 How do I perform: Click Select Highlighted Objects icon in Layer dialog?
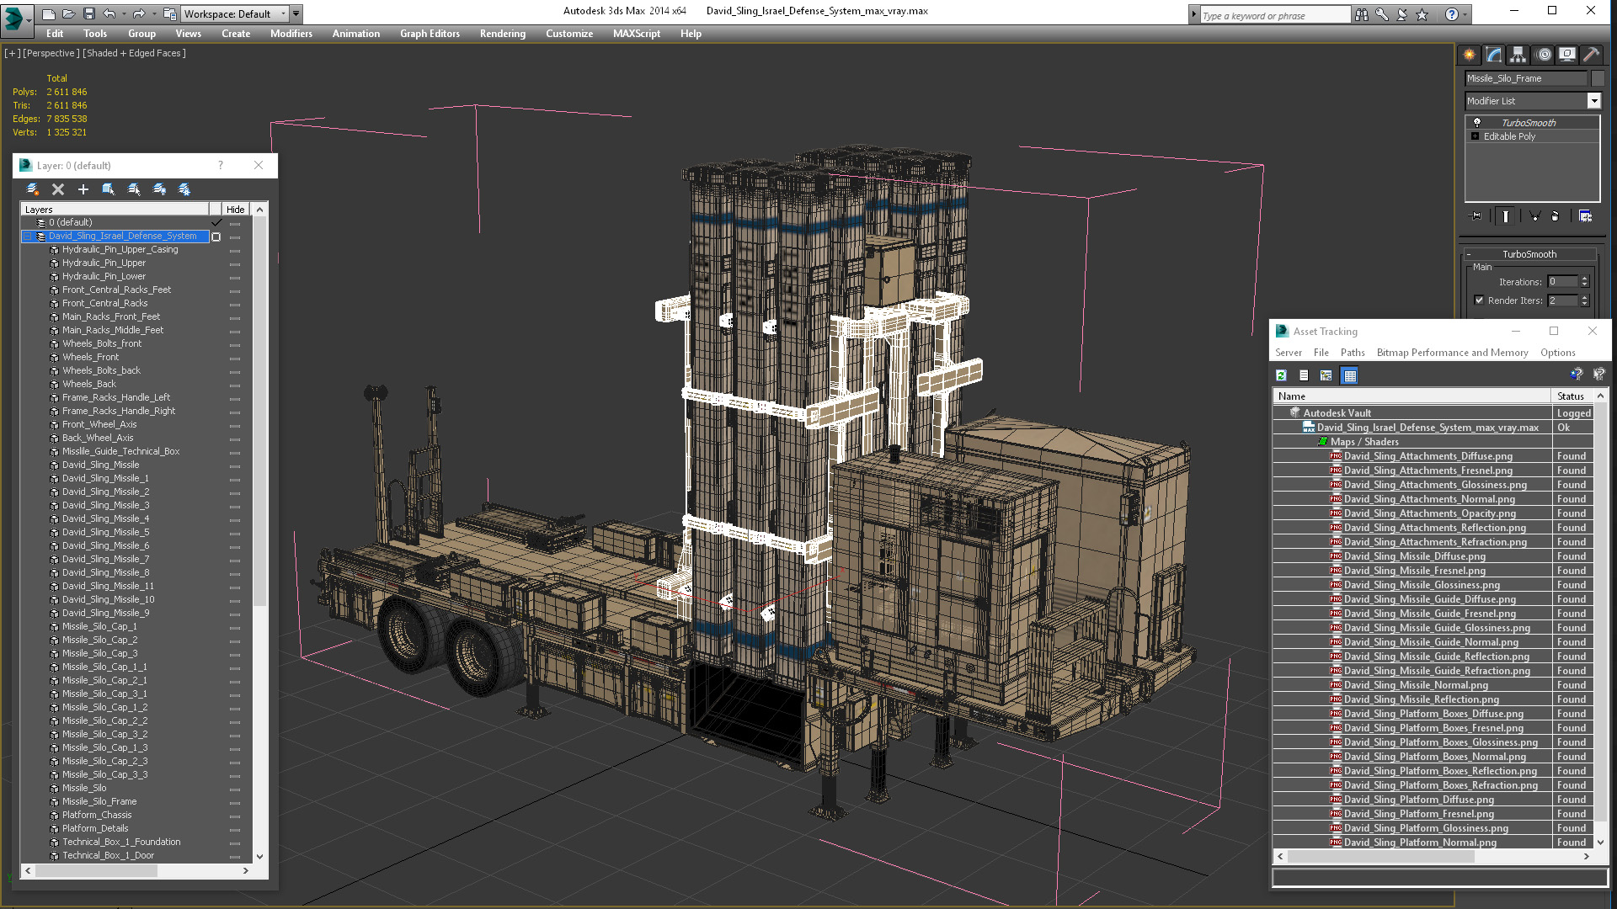(x=109, y=189)
